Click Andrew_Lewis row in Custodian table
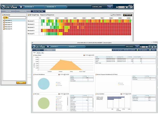The height and width of the screenshot is (118, 158). coord(144,97)
